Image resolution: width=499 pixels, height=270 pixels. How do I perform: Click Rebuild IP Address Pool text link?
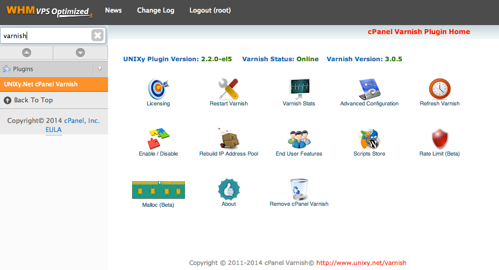click(x=229, y=154)
